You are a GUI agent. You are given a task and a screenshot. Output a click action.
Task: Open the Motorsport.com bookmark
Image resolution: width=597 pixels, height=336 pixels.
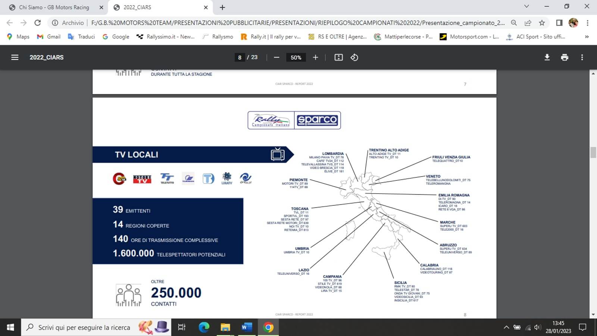[469, 37]
